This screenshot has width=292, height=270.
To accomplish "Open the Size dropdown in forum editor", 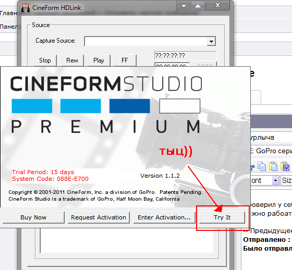I will click(x=286, y=180).
